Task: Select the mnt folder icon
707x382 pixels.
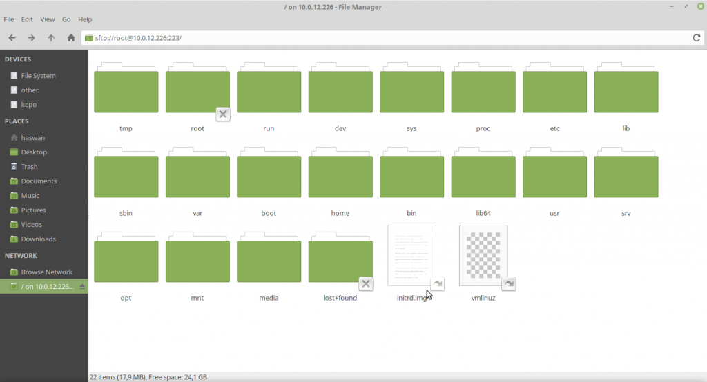Action: coord(197,257)
